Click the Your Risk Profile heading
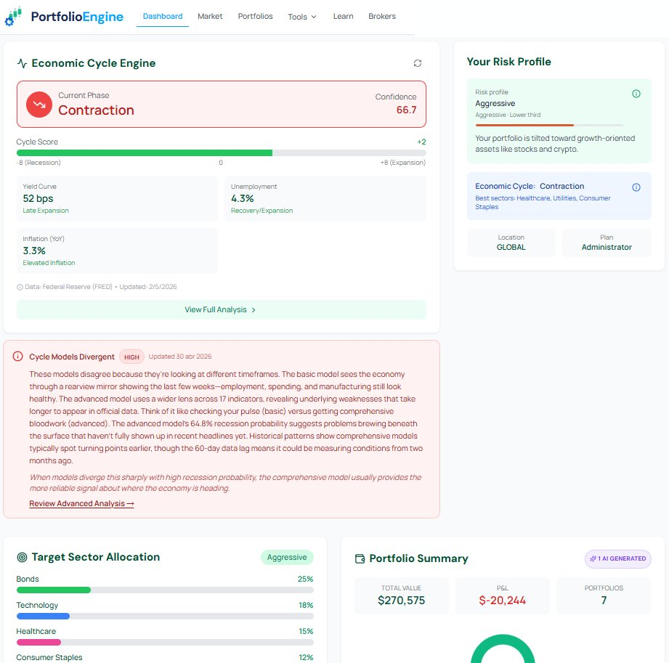This screenshot has width=669, height=663. (508, 62)
